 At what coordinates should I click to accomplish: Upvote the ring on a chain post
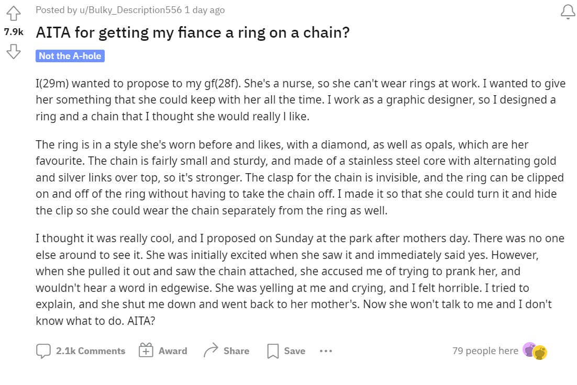(14, 13)
